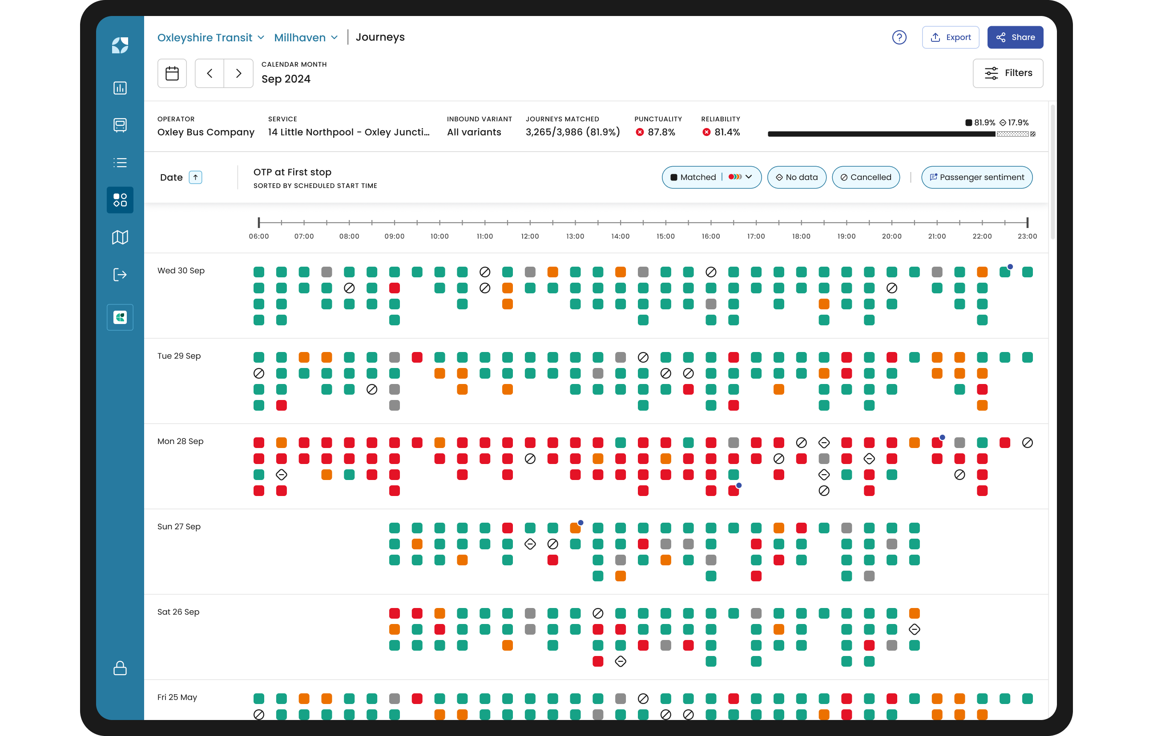
Task: Open the bar chart sidebar icon
Action: click(x=120, y=88)
